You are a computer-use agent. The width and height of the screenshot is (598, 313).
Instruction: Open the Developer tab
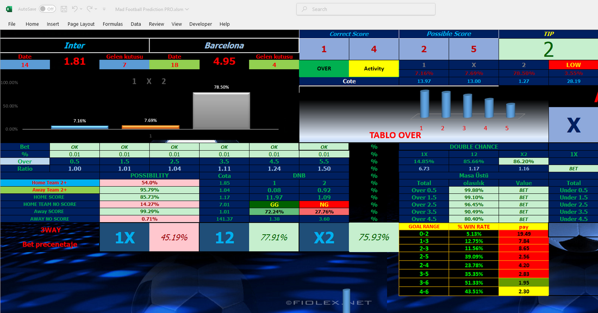(201, 24)
